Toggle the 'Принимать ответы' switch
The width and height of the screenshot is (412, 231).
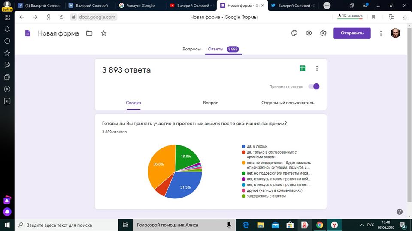tap(314, 86)
